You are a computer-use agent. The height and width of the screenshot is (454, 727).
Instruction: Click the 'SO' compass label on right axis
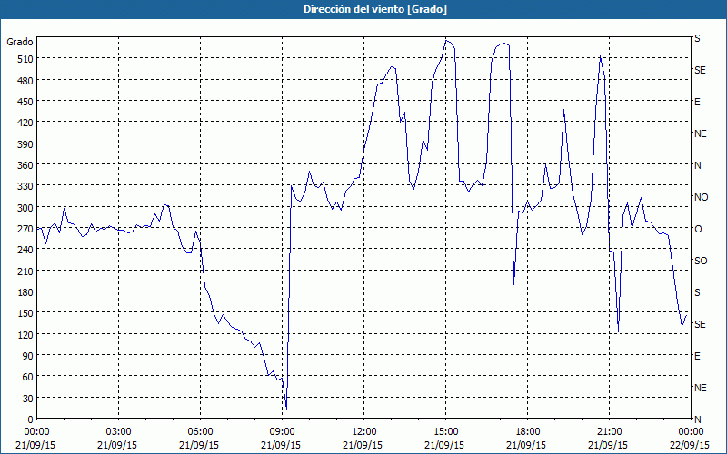point(701,261)
